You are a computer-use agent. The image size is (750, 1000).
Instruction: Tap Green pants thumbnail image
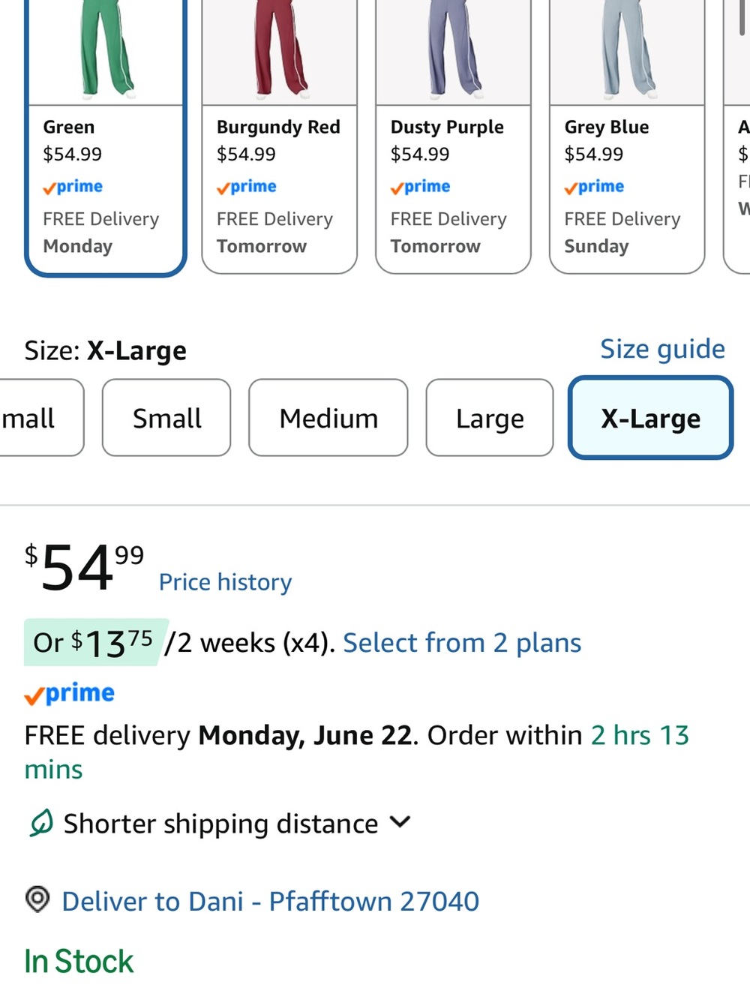[106, 50]
